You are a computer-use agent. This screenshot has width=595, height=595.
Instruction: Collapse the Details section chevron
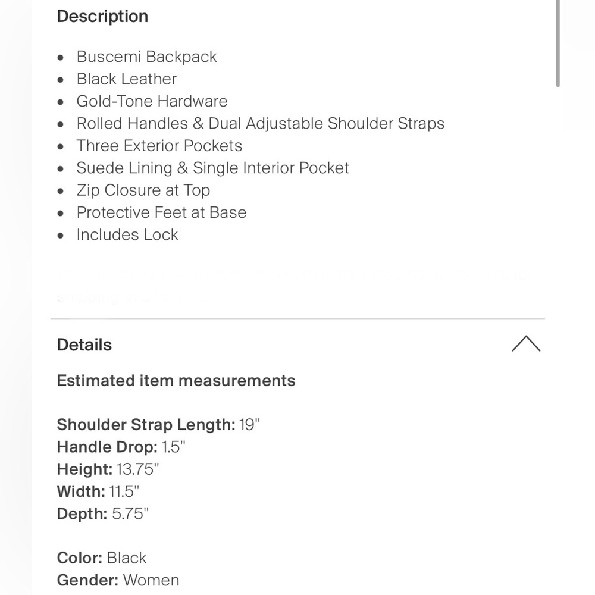coord(526,344)
